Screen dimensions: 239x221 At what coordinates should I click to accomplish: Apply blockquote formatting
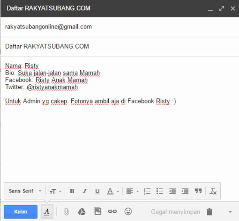click(x=198, y=191)
